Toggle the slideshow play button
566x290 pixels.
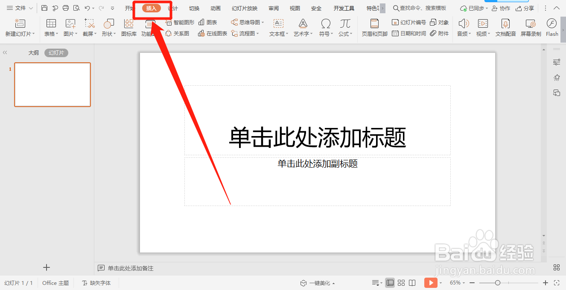431,283
